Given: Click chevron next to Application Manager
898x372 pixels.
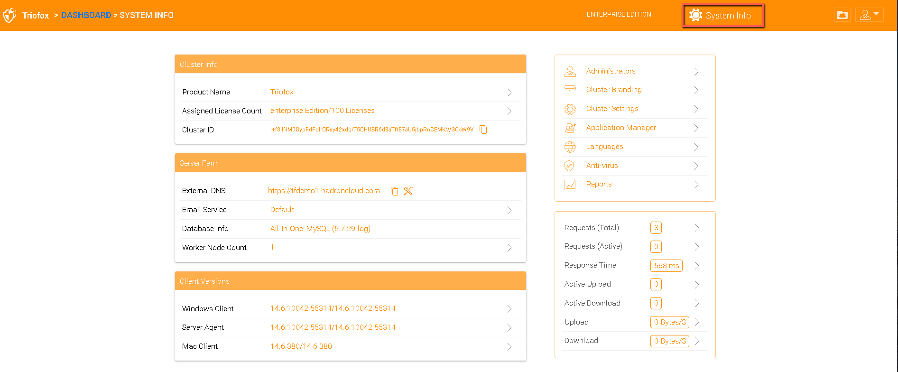Looking at the screenshot, I should point(696,128).
